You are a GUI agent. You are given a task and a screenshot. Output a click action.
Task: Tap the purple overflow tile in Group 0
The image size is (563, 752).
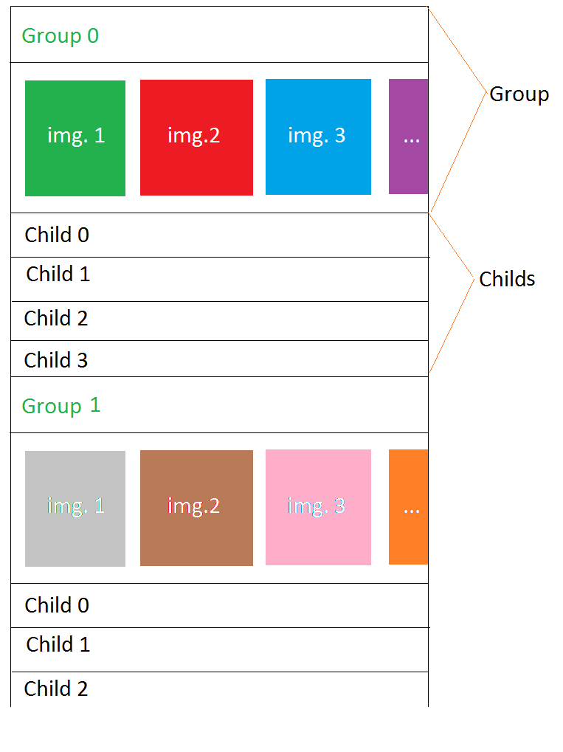[408, 137]
